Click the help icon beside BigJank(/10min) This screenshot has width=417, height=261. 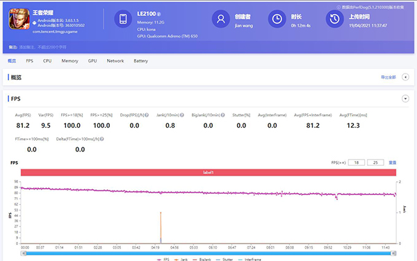click(223, 115)
